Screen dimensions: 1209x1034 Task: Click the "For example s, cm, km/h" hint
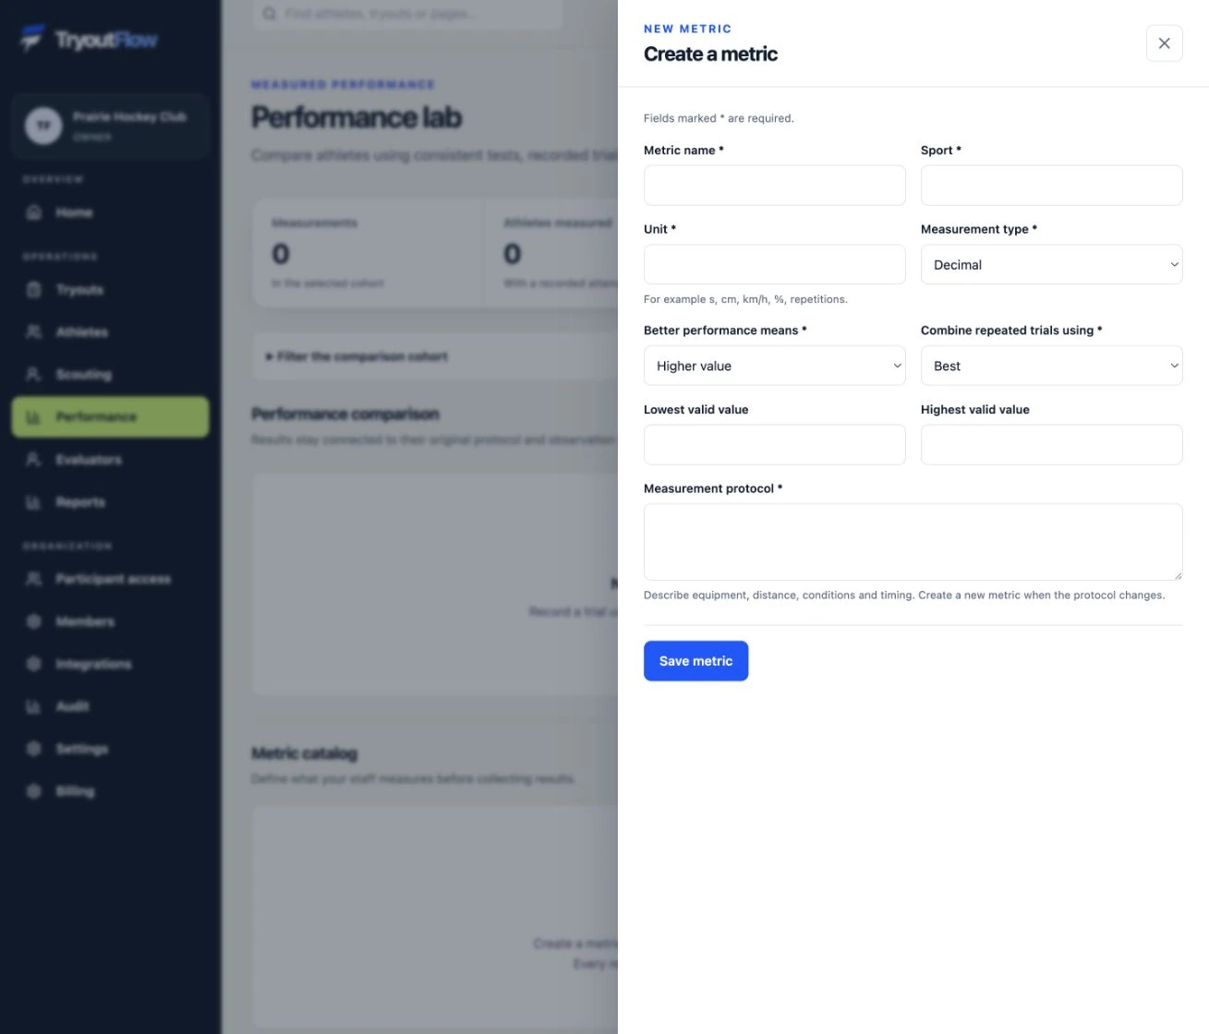[745, 299]
